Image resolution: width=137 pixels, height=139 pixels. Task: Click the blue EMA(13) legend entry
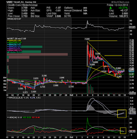pyautogui.click(x=14, y=46)
